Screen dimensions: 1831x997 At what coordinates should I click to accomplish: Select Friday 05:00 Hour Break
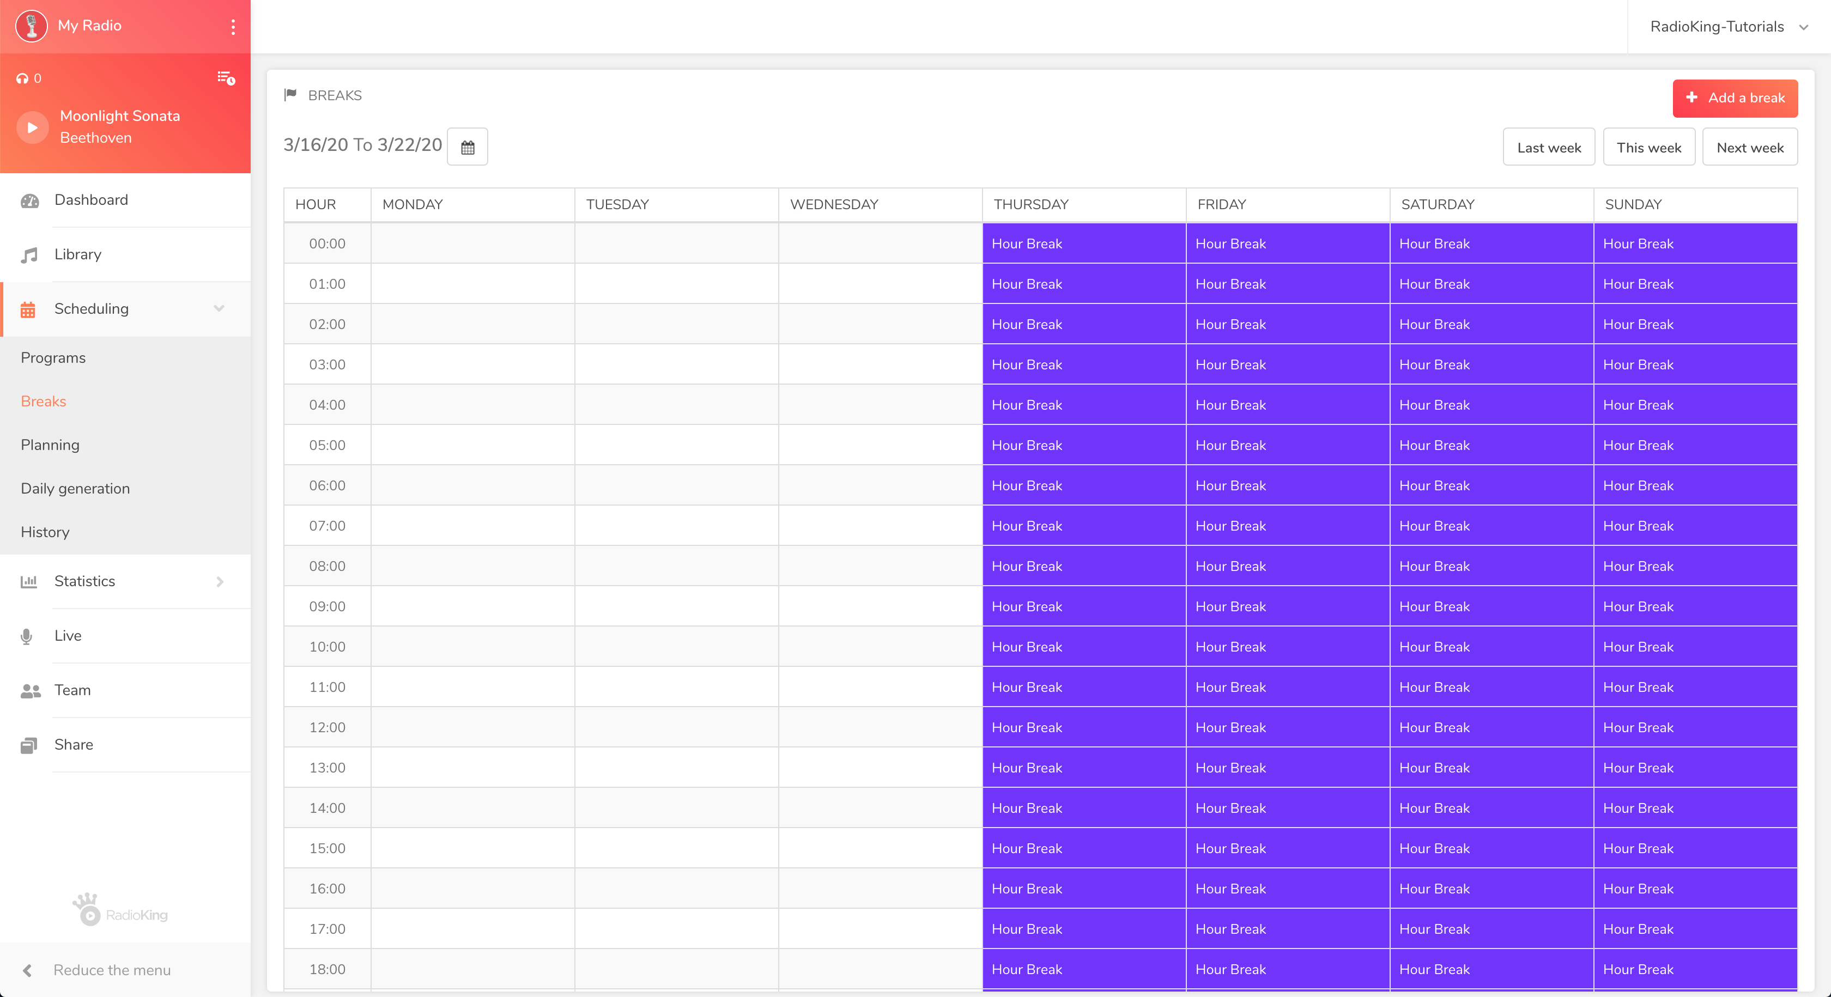click(x=1288, y=446)
